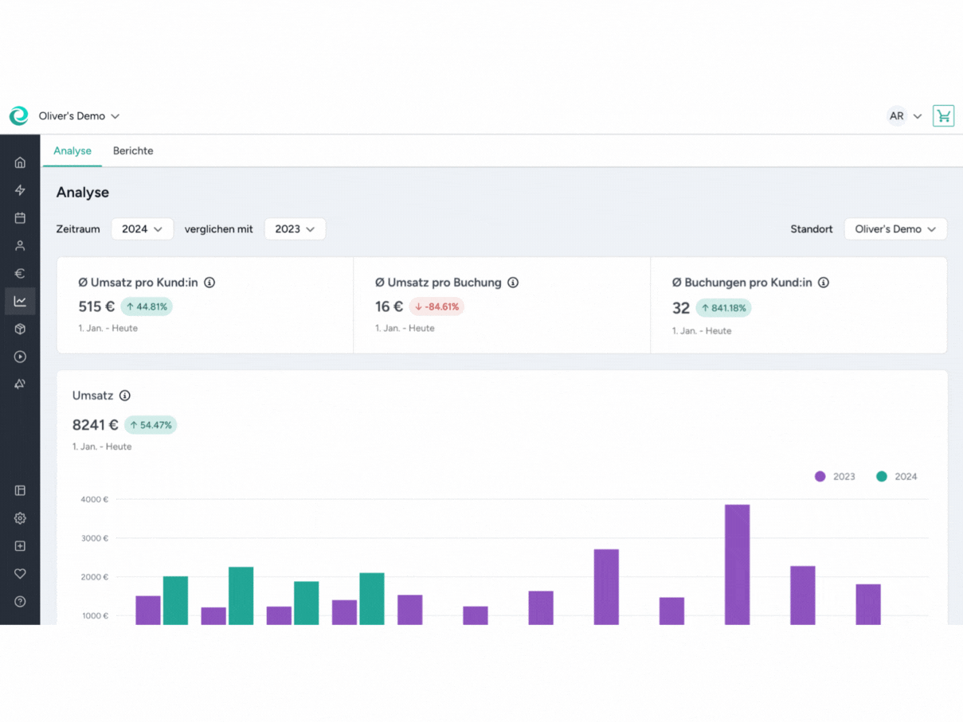The height and width of the screenshot is (722, 963).
Task: Toggle the 2023 legend series
Action: (x=835, y=477)
